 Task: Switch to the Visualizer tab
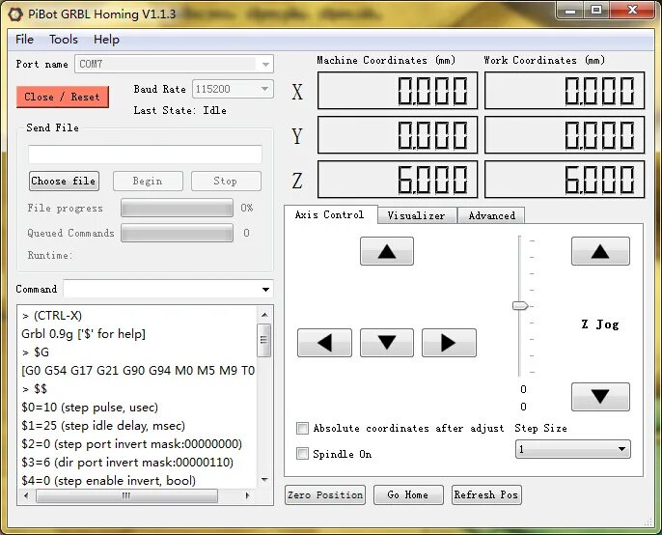click(416, 215)
